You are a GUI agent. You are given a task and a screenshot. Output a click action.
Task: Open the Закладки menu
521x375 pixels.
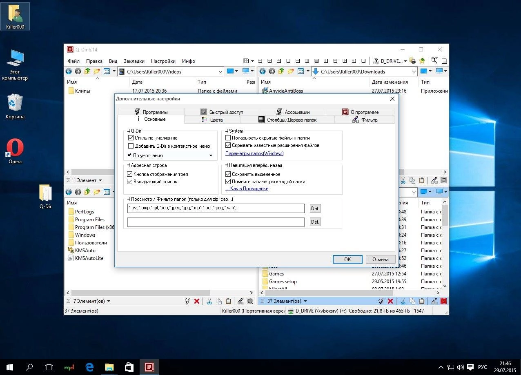[x=134, y=61]
